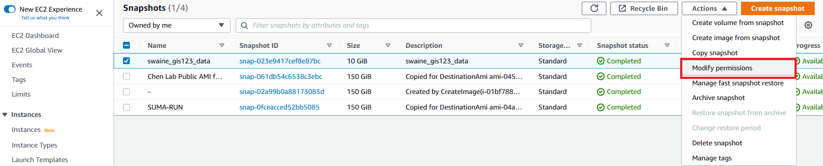Click the Created by CreateImage description cell

(x=463, y=92)
